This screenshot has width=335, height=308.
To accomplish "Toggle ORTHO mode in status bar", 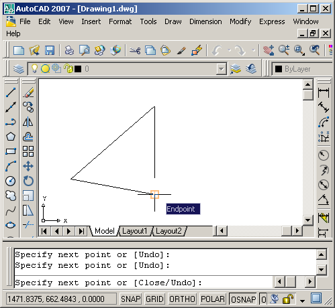I will (182, 299).
